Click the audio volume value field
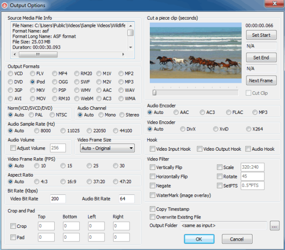The image size is (285, 250). 58,148
